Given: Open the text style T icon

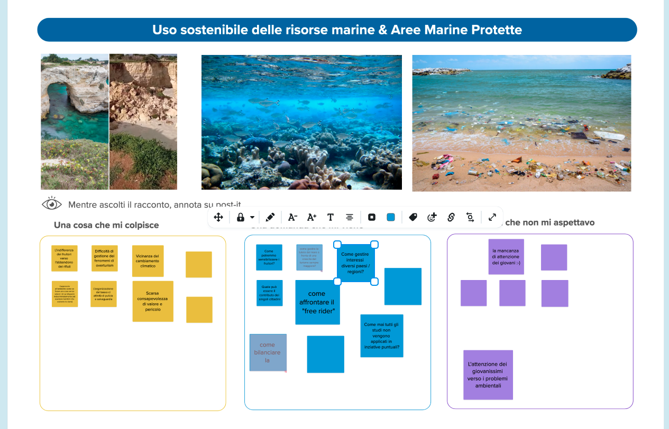Looking at the screenshot, I should (331, 217).
